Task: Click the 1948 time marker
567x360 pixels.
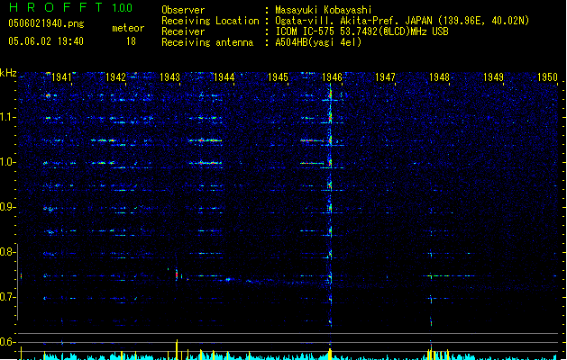Action: (439, 77)
